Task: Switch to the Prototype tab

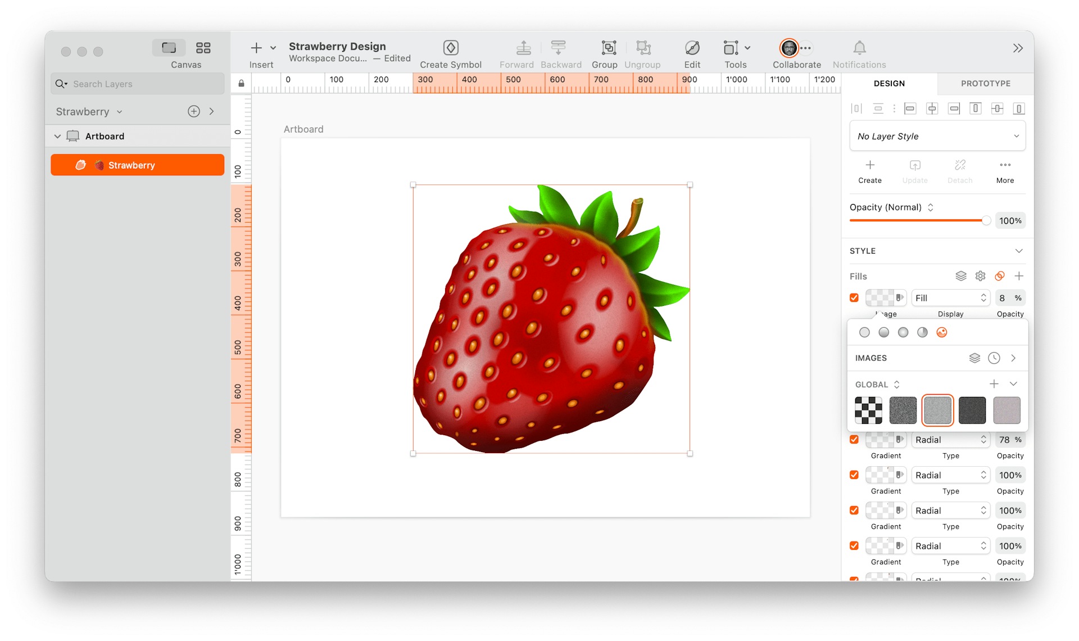Action: [x=985, y=83]
